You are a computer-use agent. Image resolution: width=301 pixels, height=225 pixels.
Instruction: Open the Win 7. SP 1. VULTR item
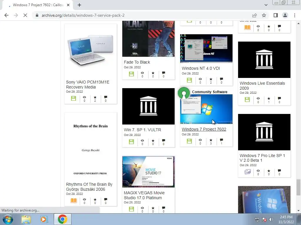143,130
